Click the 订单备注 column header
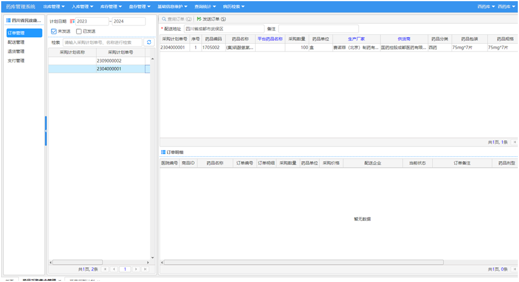The image size is (519, 282). pyautogui.click(x=462, y=163)
